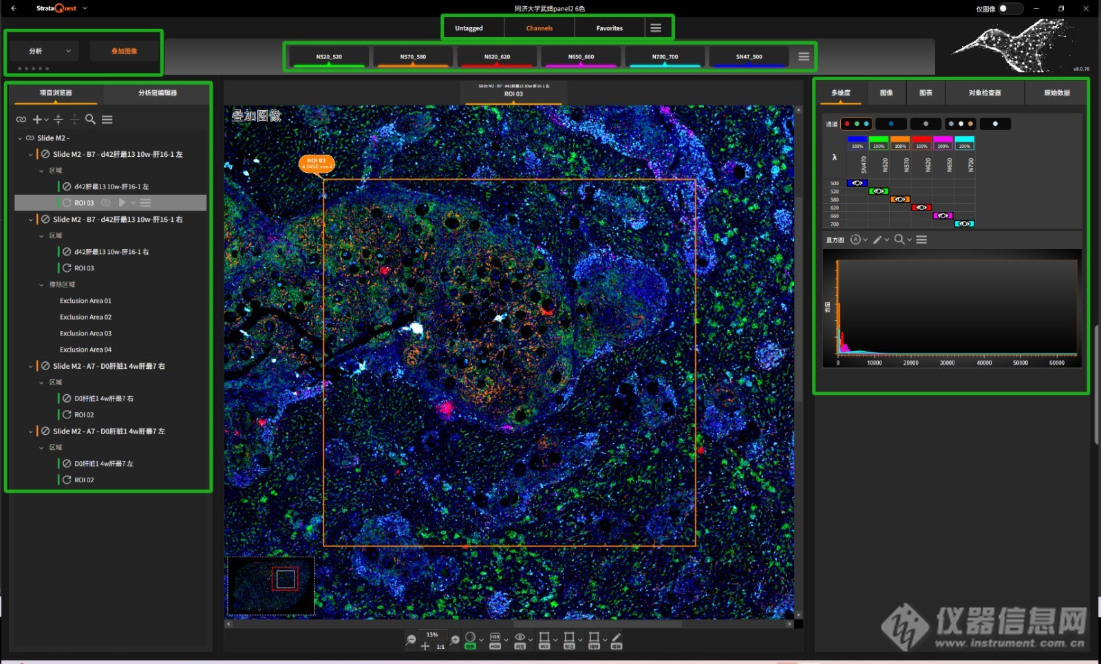The image size is (1101, 664).
Task: Select the red-green-cyan channel preset
Action: coord(857,124)
